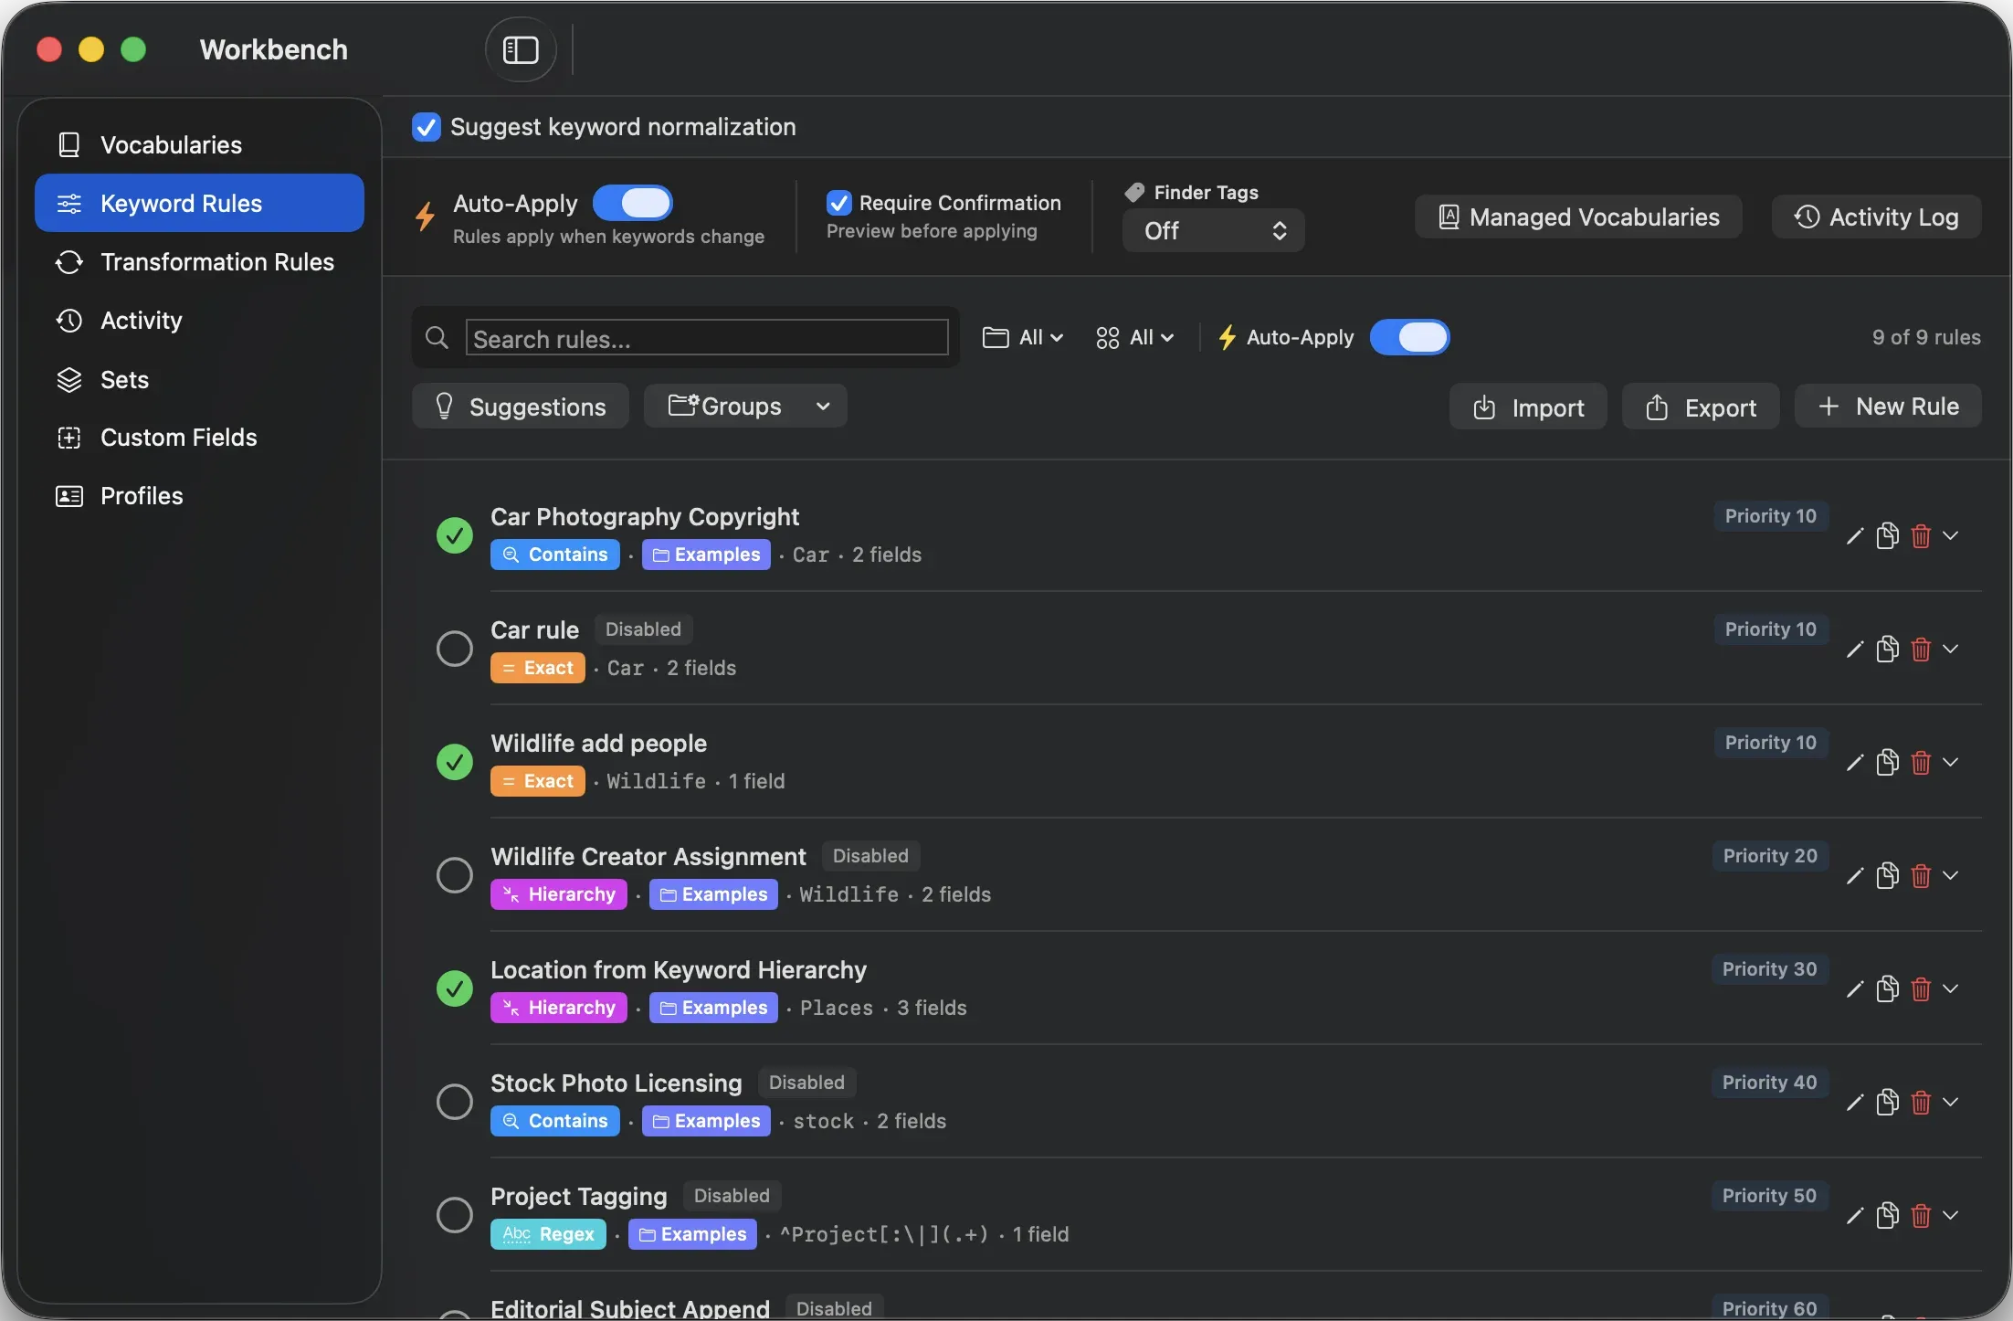This screenshot has height=1321, width=2013.
Task: Expand the Stock Photo Licensing chevron
Action: 1951,1102
